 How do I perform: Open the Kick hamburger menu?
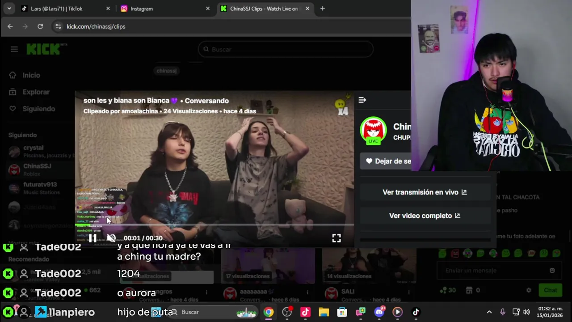pos(14,49)
